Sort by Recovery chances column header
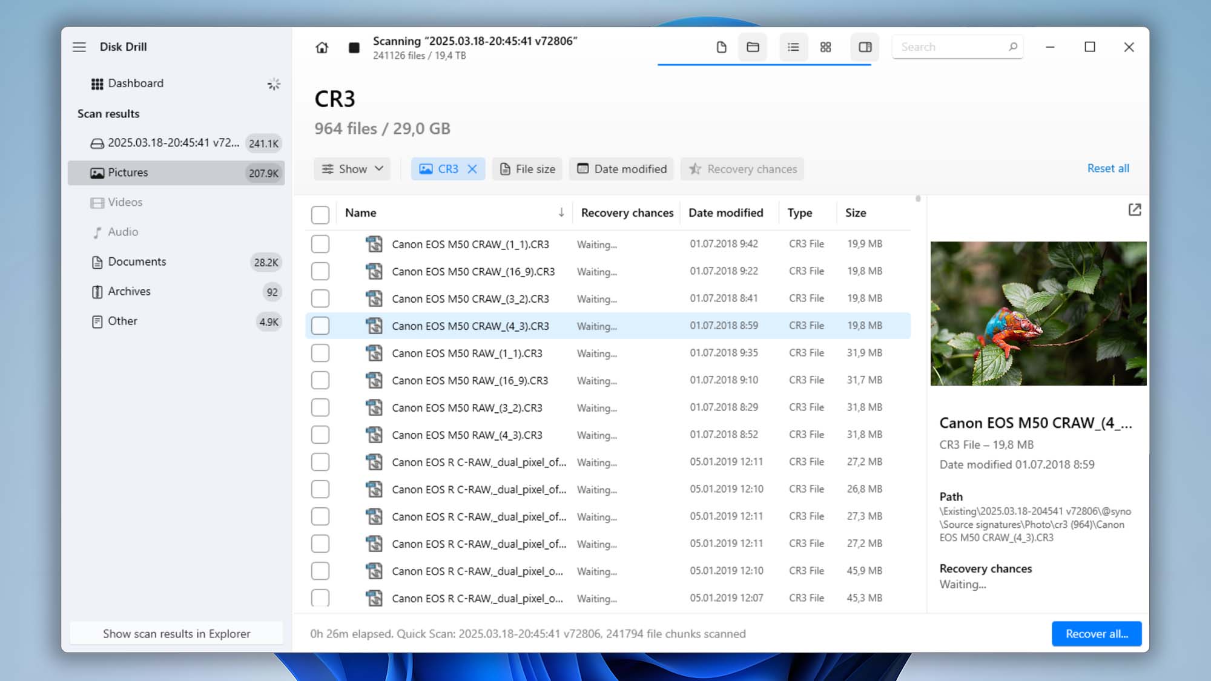 tap(627, 212)
